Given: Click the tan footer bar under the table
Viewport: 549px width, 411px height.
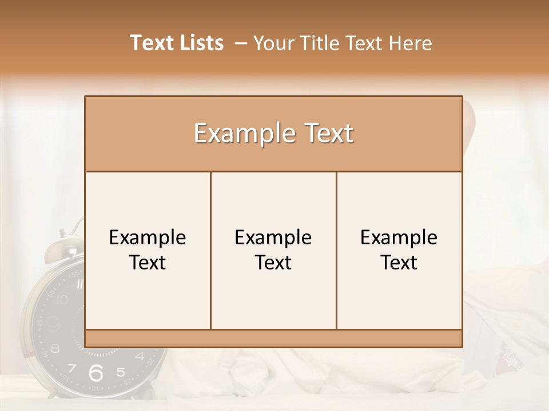Looking at the screenshot, I should pyautogui.click(x=273, y=339).
